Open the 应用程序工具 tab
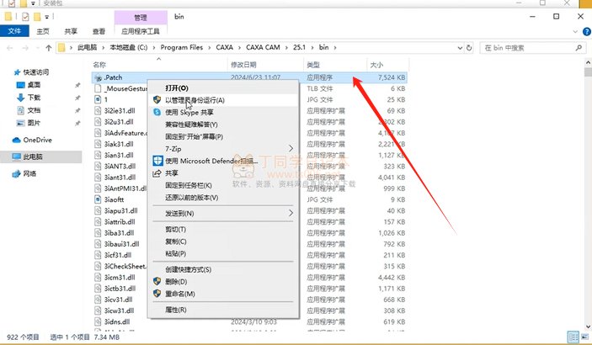This screenshot has height=345, width=592. [141, 31]
